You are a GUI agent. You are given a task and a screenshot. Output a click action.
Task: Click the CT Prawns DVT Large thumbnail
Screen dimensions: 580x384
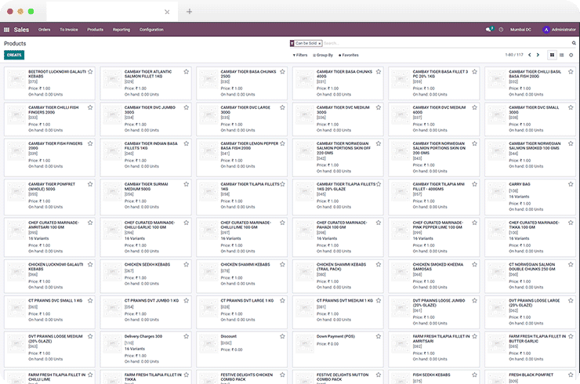pyautogui.click(x=208, y=308)
